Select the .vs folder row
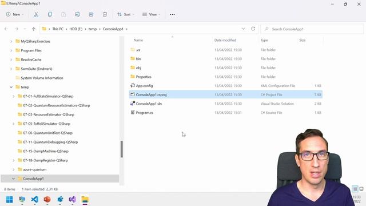Image resolution: width=366 pixels, height=206 pixels. (226, 50)
